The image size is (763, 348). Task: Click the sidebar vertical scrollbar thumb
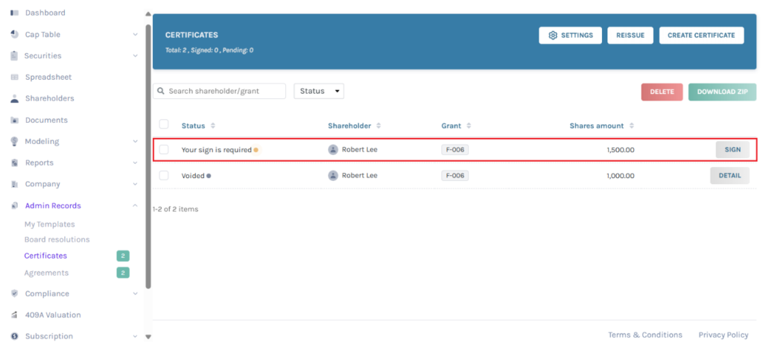point(148,156)
